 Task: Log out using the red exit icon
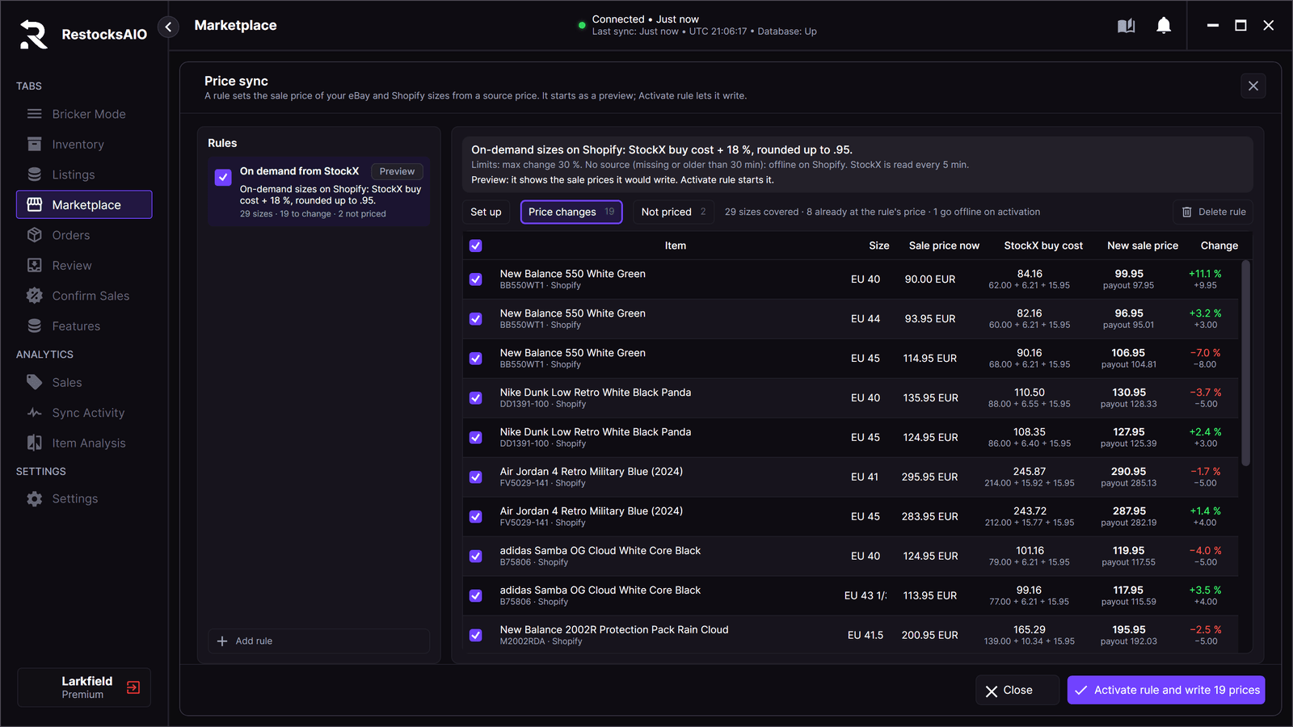point(133,687)
